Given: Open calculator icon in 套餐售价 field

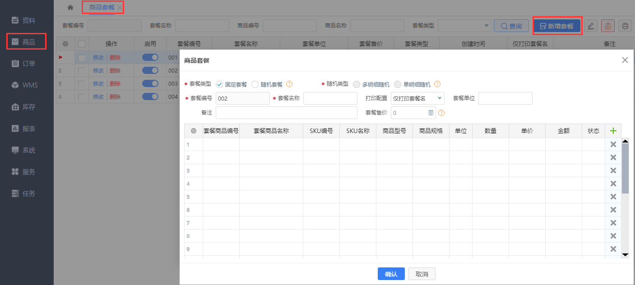Looking at the screenshot, I should click(x=431, y=113).
